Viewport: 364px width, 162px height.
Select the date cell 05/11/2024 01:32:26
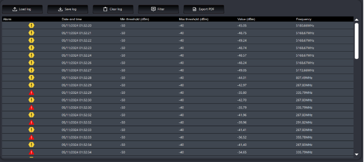[76, 62]
